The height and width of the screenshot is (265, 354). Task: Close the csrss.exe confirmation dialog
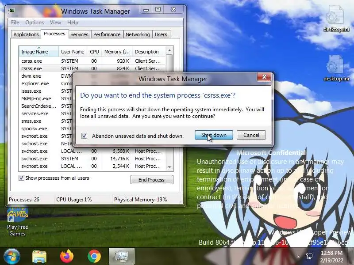pos(264,77)
